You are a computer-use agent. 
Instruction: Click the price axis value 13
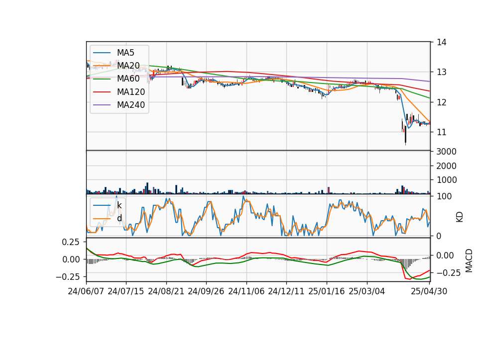(442, 72)
